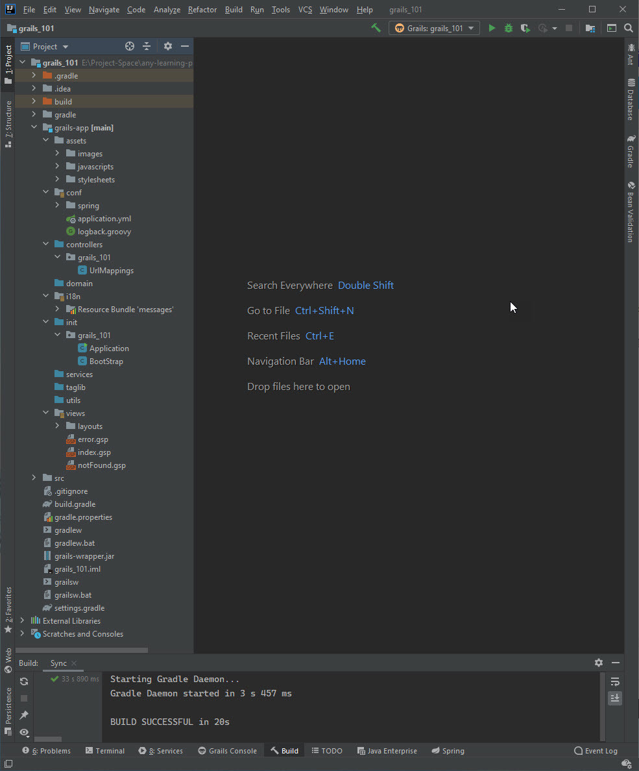Close the Sync tab
Image resolution: width=639 pixels, height=771 pixels.
(x=74, y=663)
